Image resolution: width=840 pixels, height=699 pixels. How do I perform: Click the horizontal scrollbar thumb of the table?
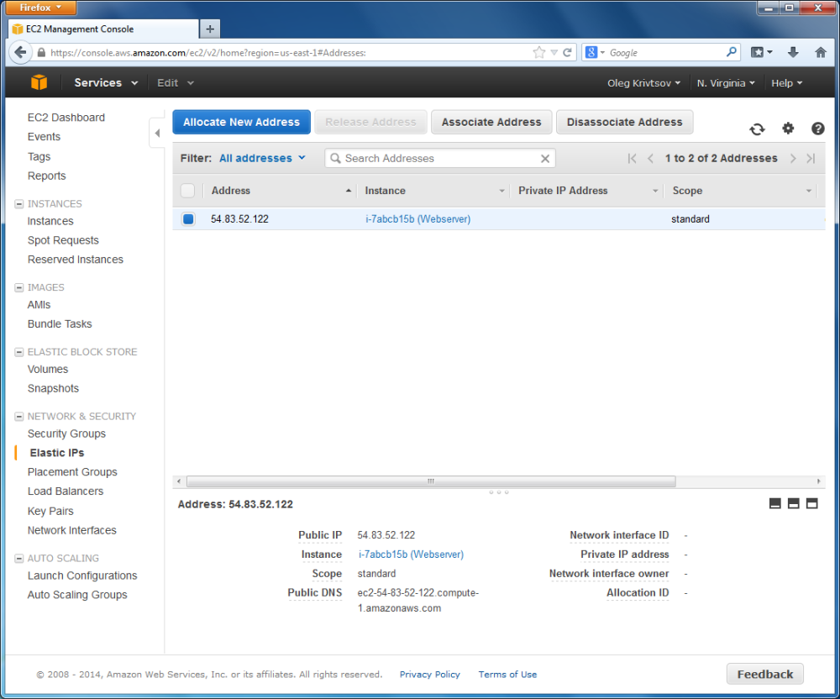[x=431, y=481]
